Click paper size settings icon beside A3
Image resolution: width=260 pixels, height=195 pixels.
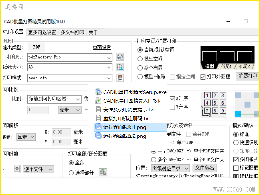tap(120, 67)
